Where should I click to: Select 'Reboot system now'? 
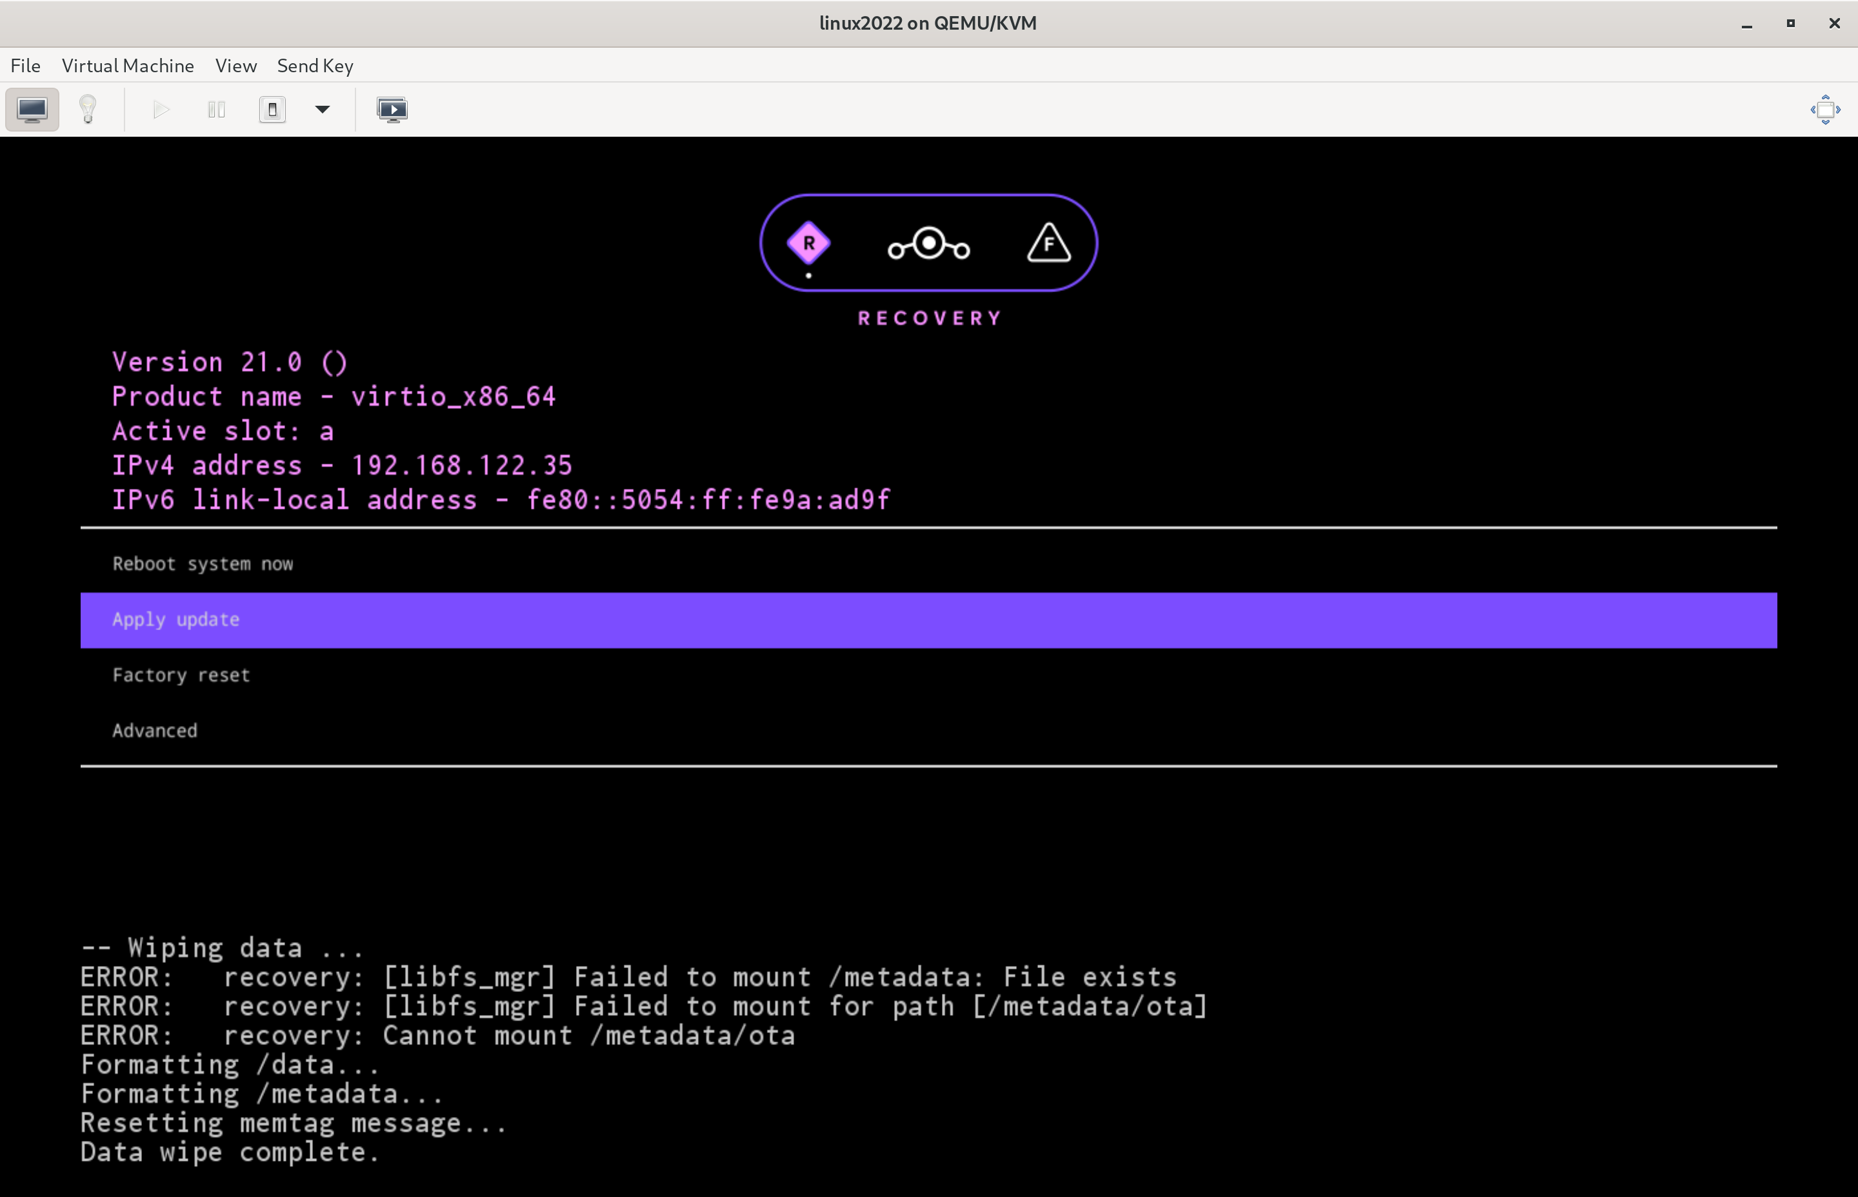(x=928, y=564)
